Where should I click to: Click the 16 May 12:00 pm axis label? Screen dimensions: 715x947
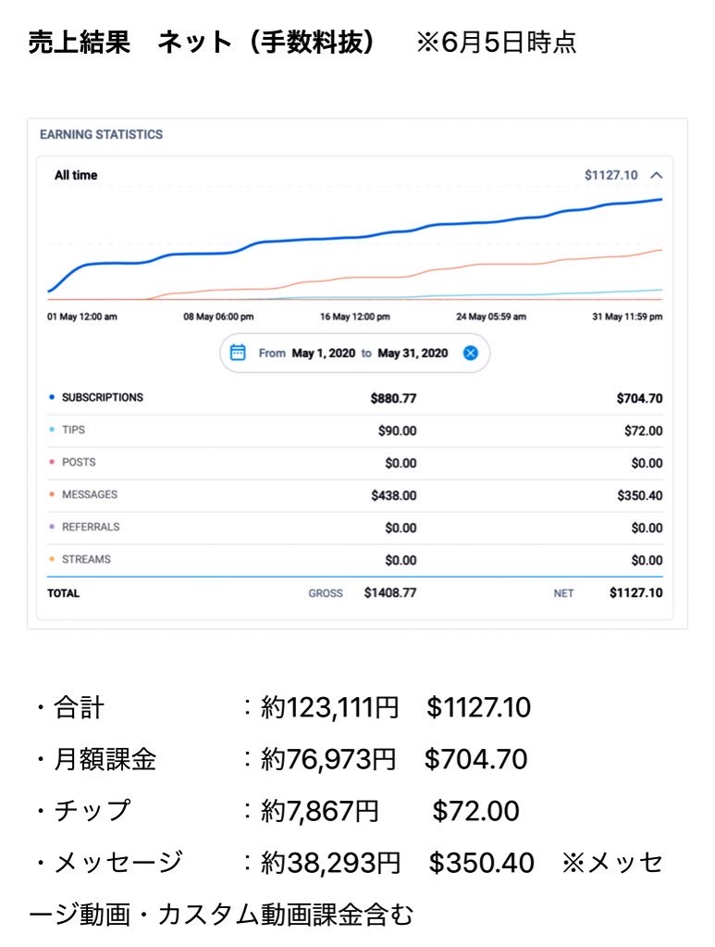[355, 317]
